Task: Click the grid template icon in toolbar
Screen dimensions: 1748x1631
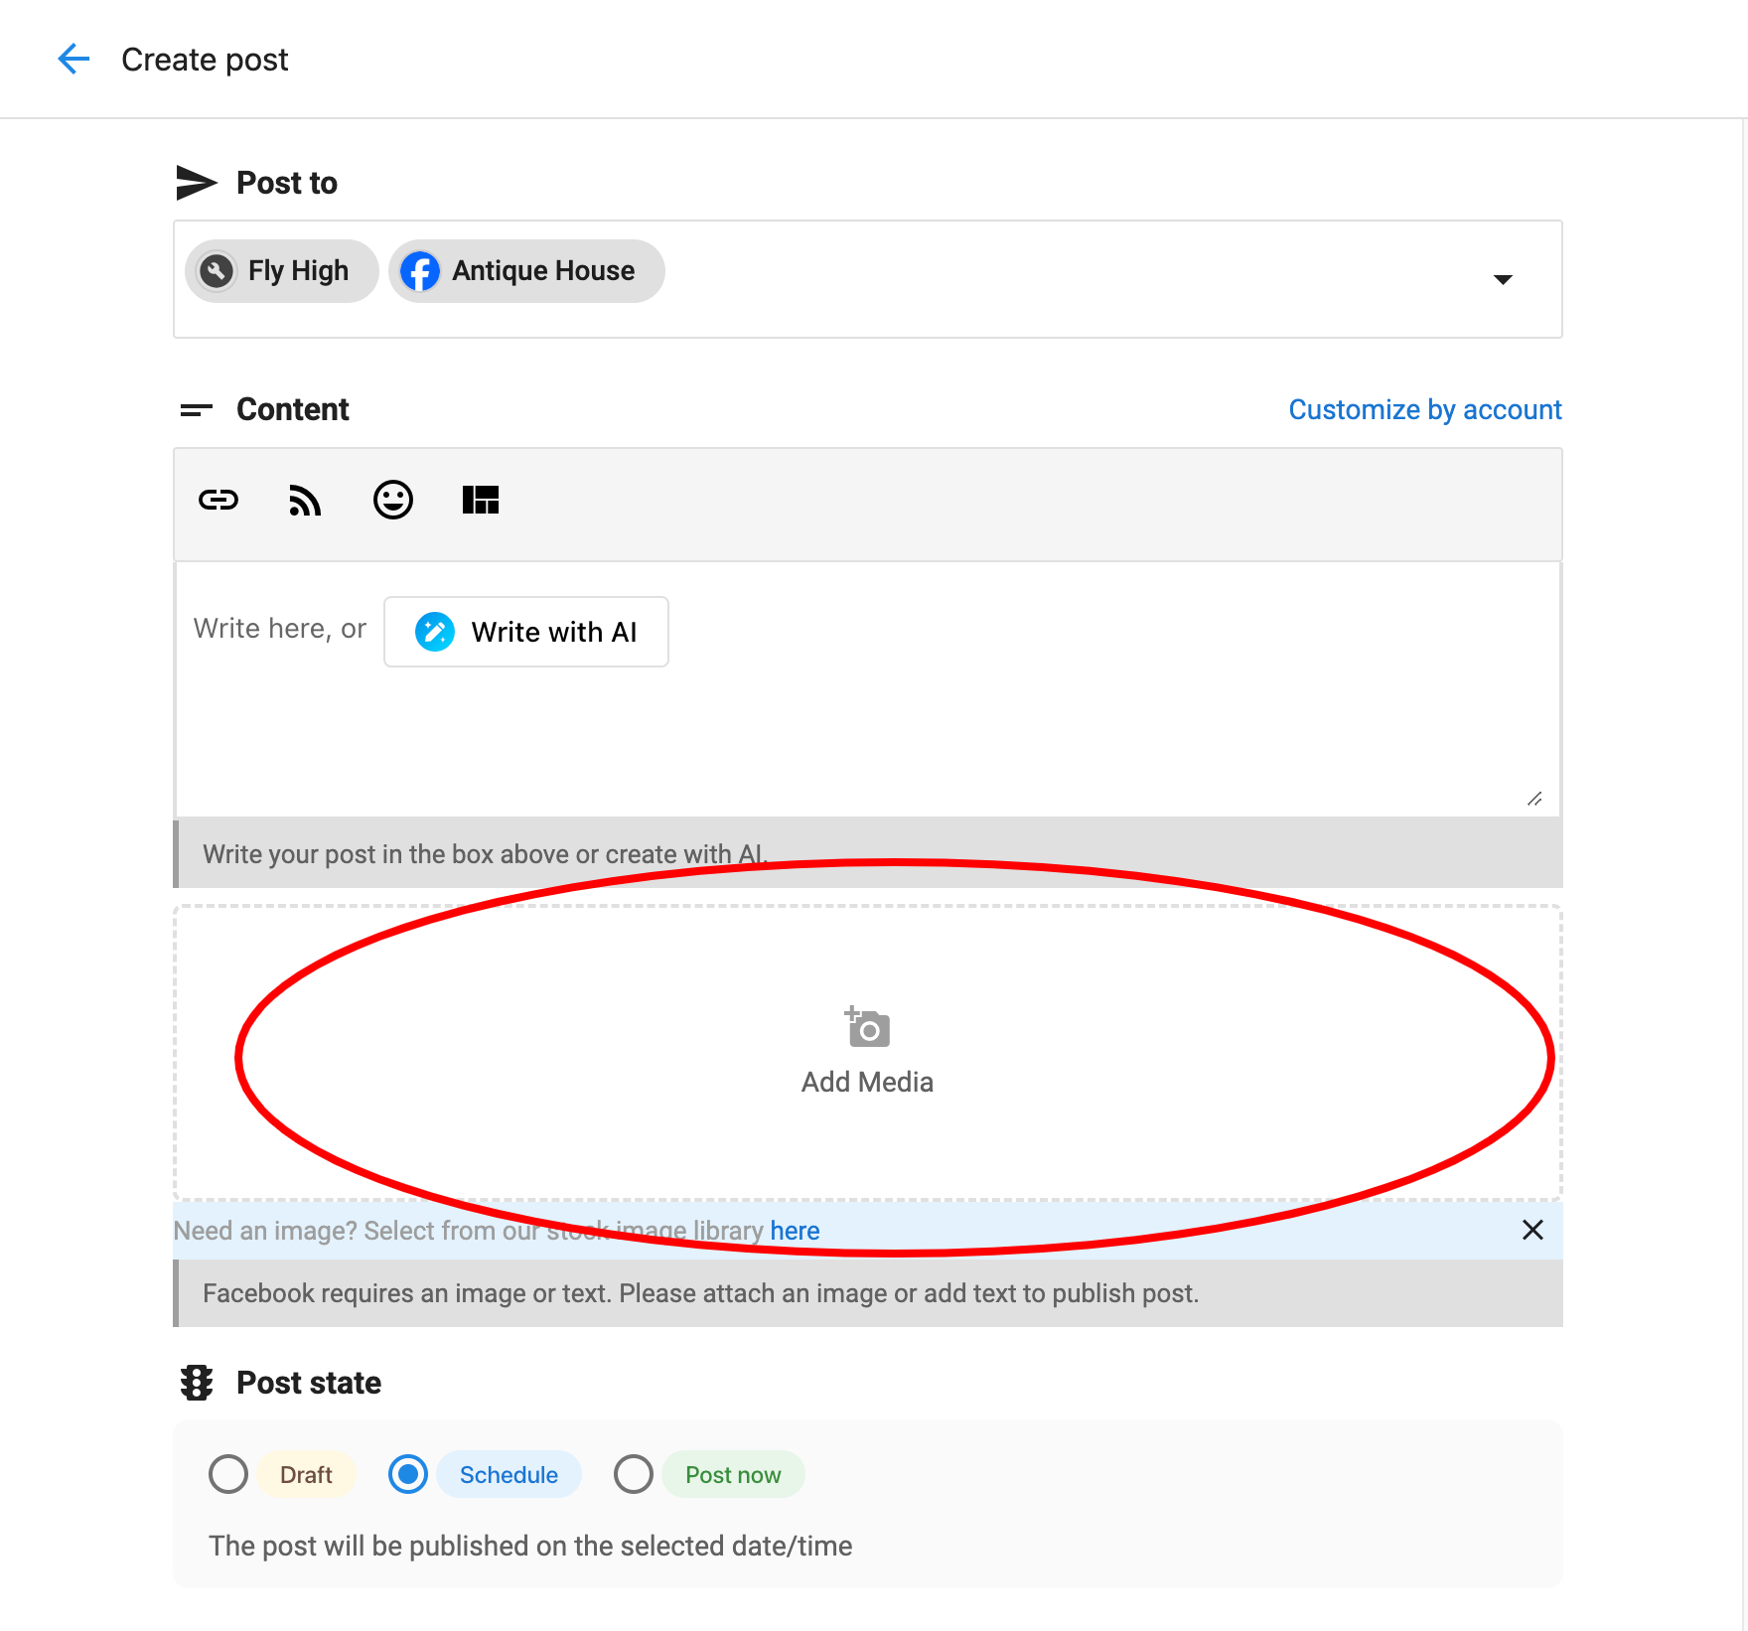Action: (481, 500)
